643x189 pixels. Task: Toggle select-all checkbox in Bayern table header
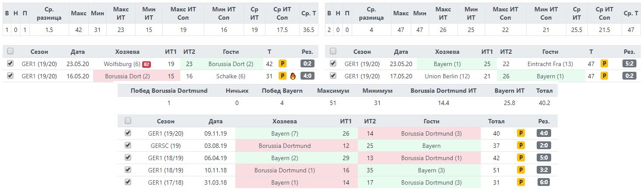[333, 51]
